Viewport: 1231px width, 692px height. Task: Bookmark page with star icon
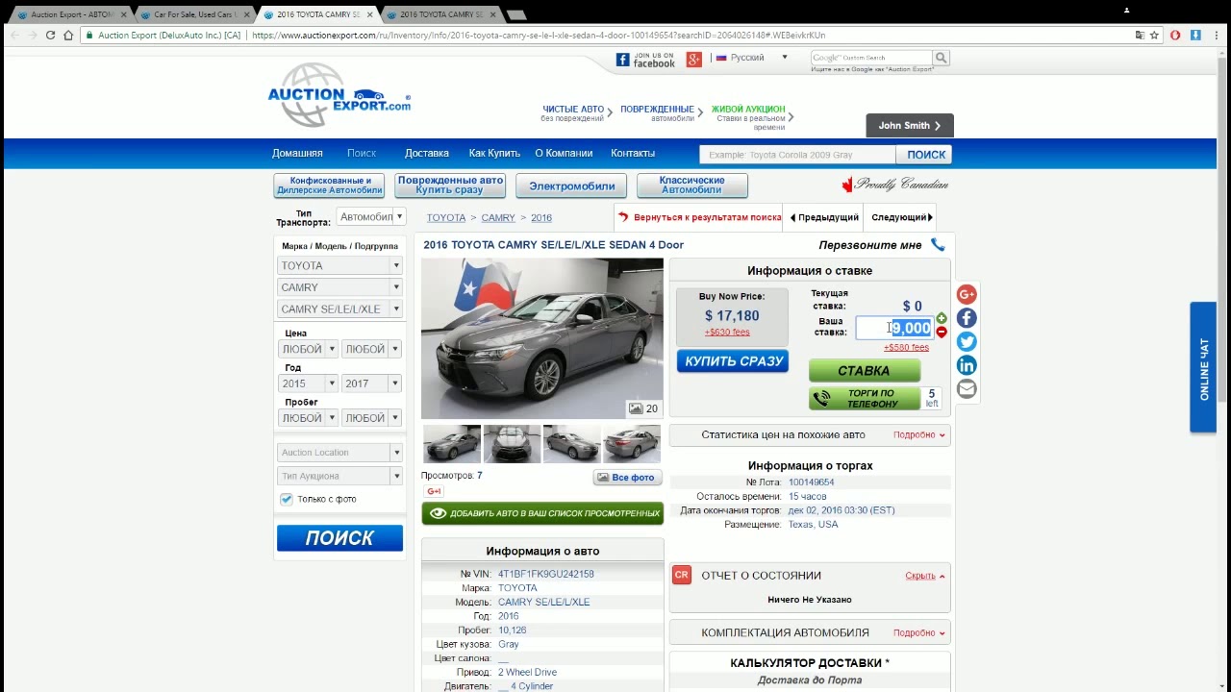click(x=1155, y=35)
